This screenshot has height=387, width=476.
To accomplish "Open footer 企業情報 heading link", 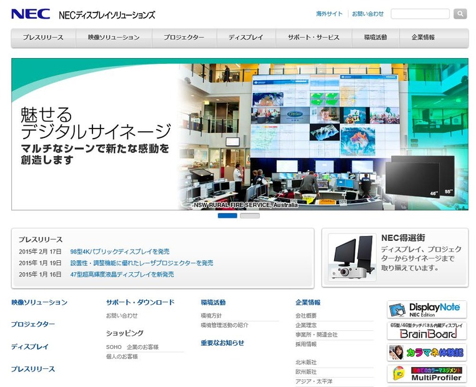I will 308,302.
